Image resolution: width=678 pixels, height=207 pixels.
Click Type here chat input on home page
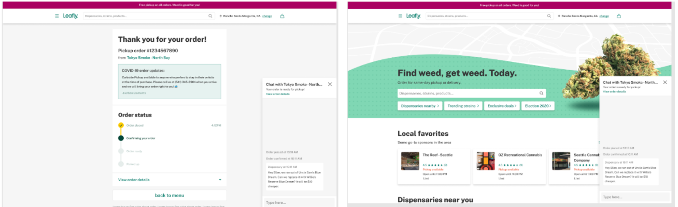[635, 197]
